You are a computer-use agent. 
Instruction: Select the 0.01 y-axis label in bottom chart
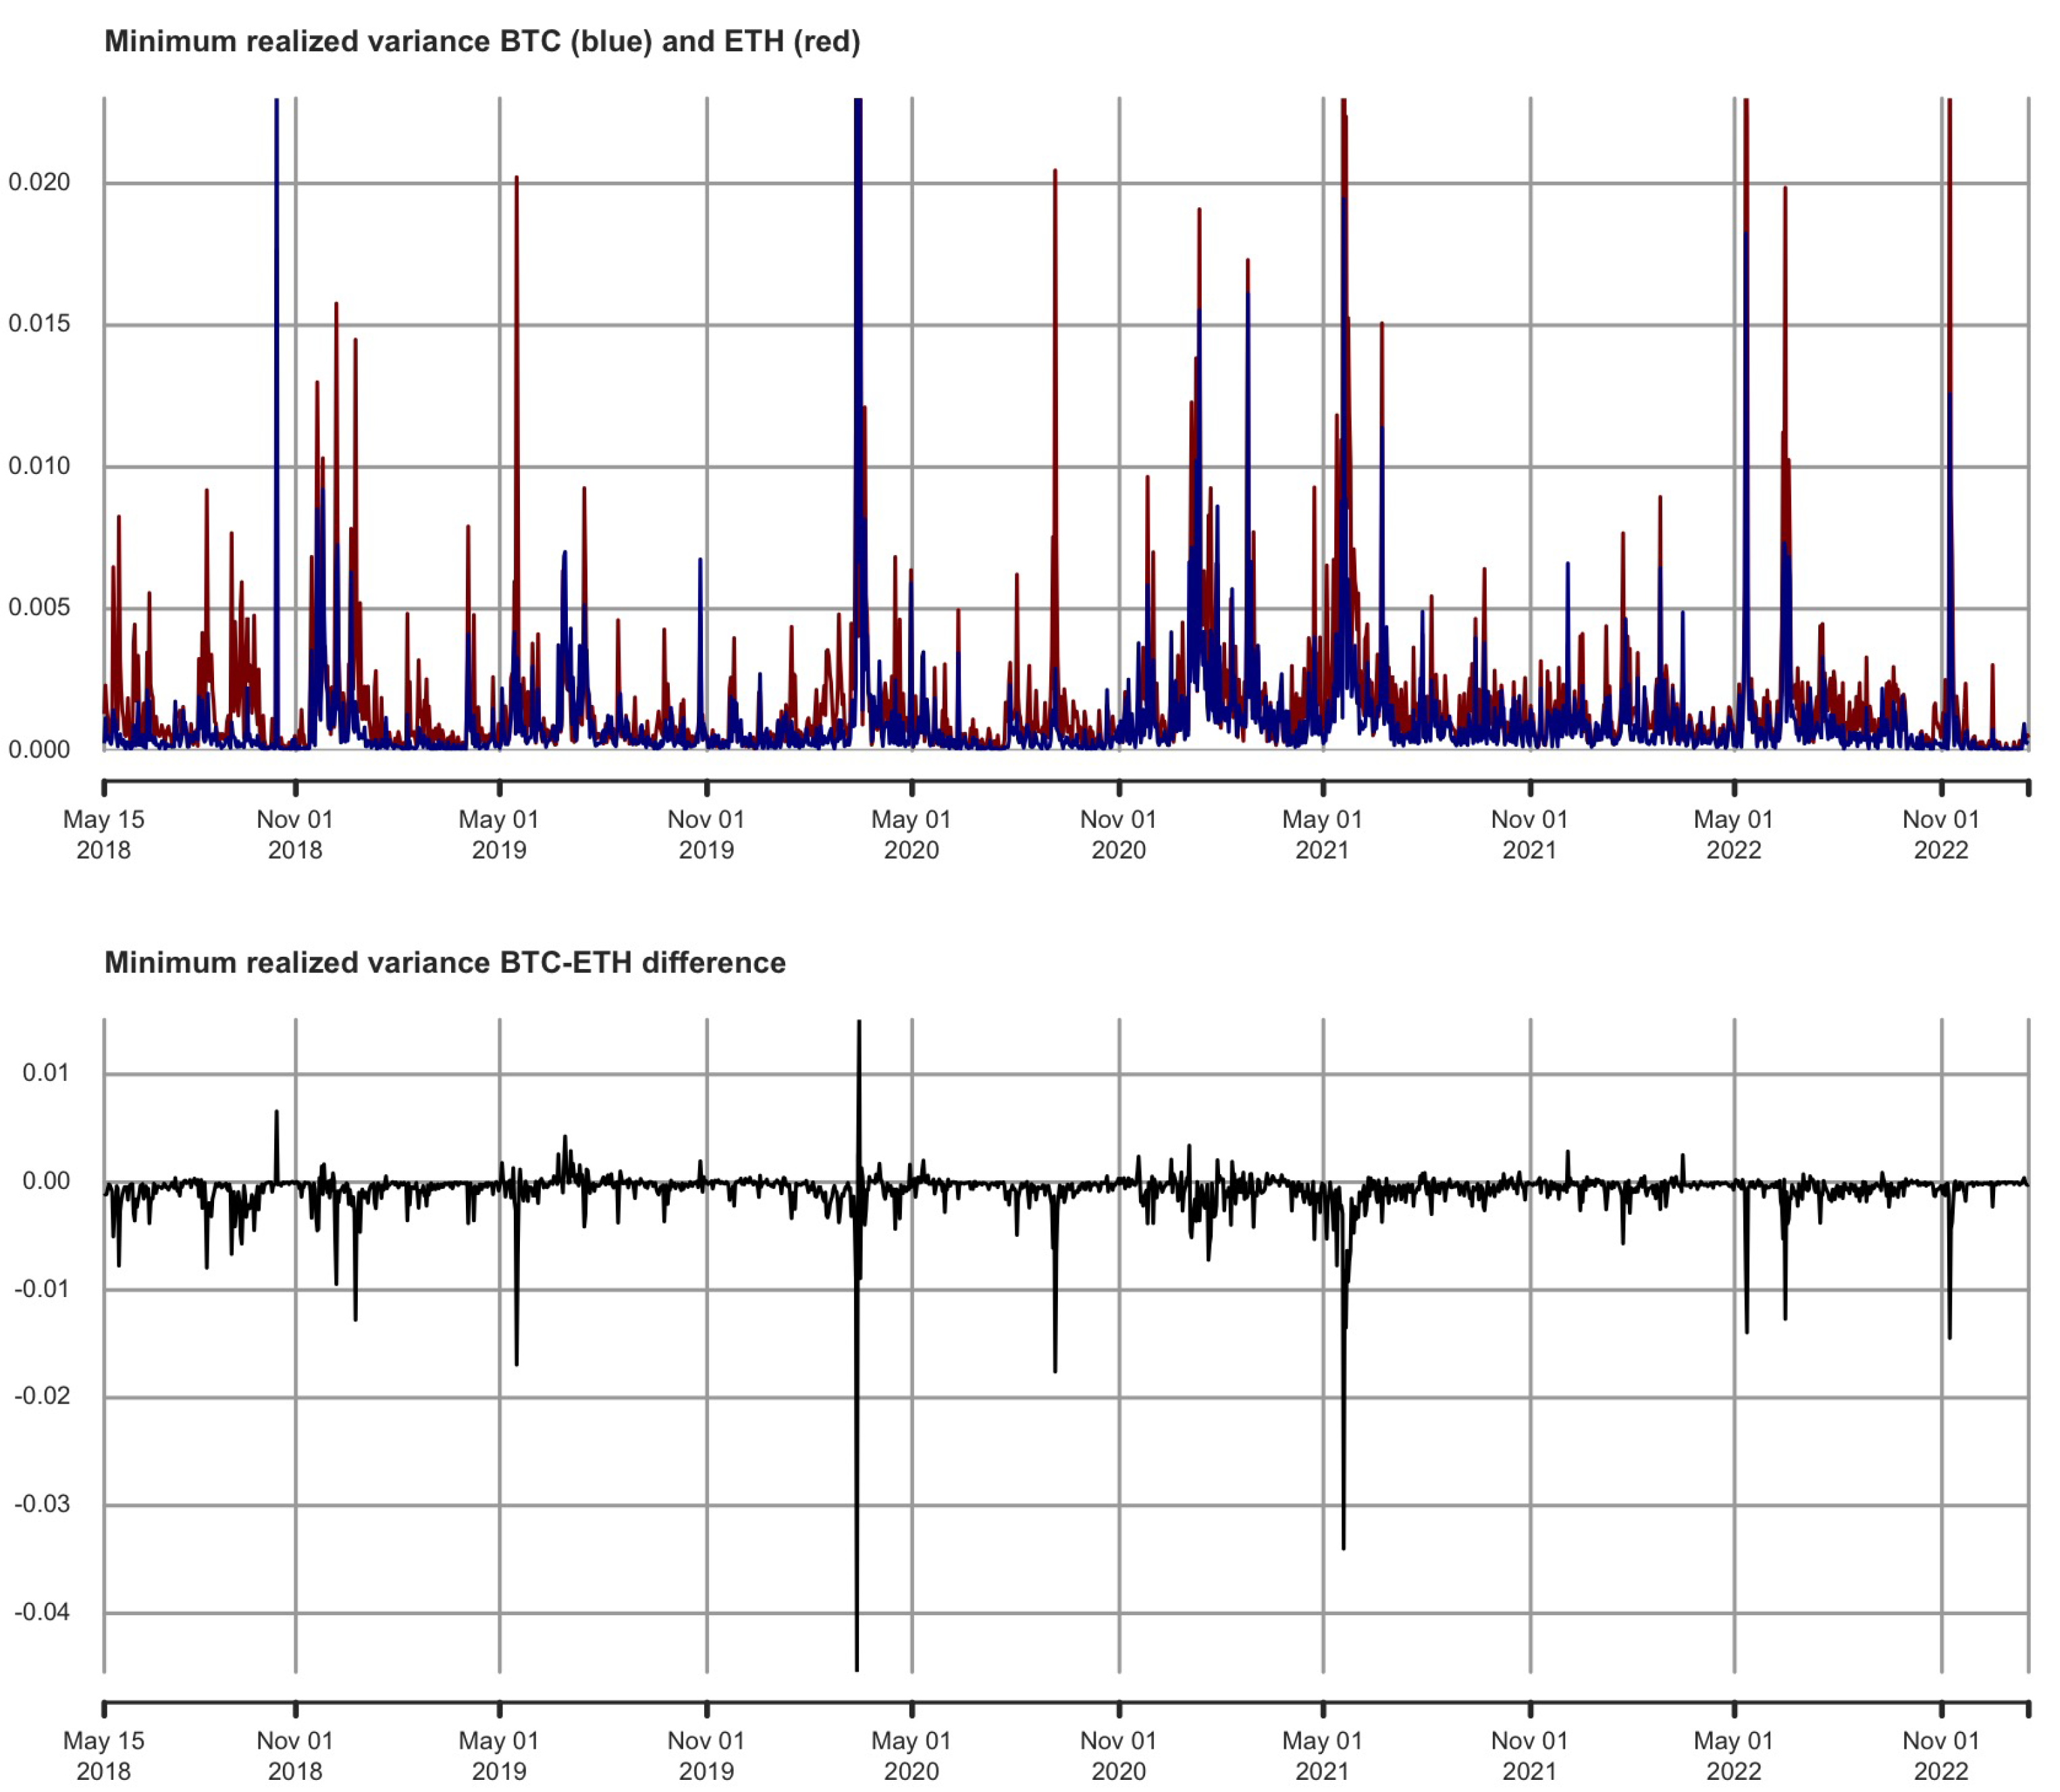click(x=46, y=1073)
